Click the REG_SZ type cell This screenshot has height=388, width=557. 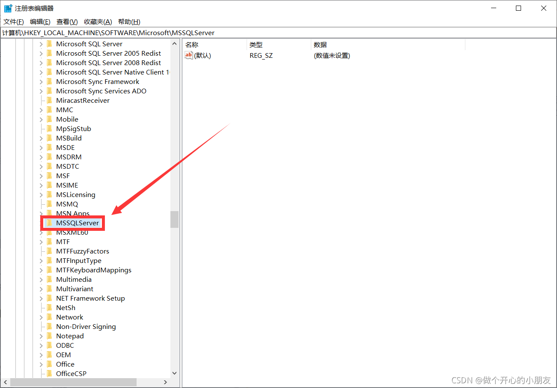coord(261,56)
